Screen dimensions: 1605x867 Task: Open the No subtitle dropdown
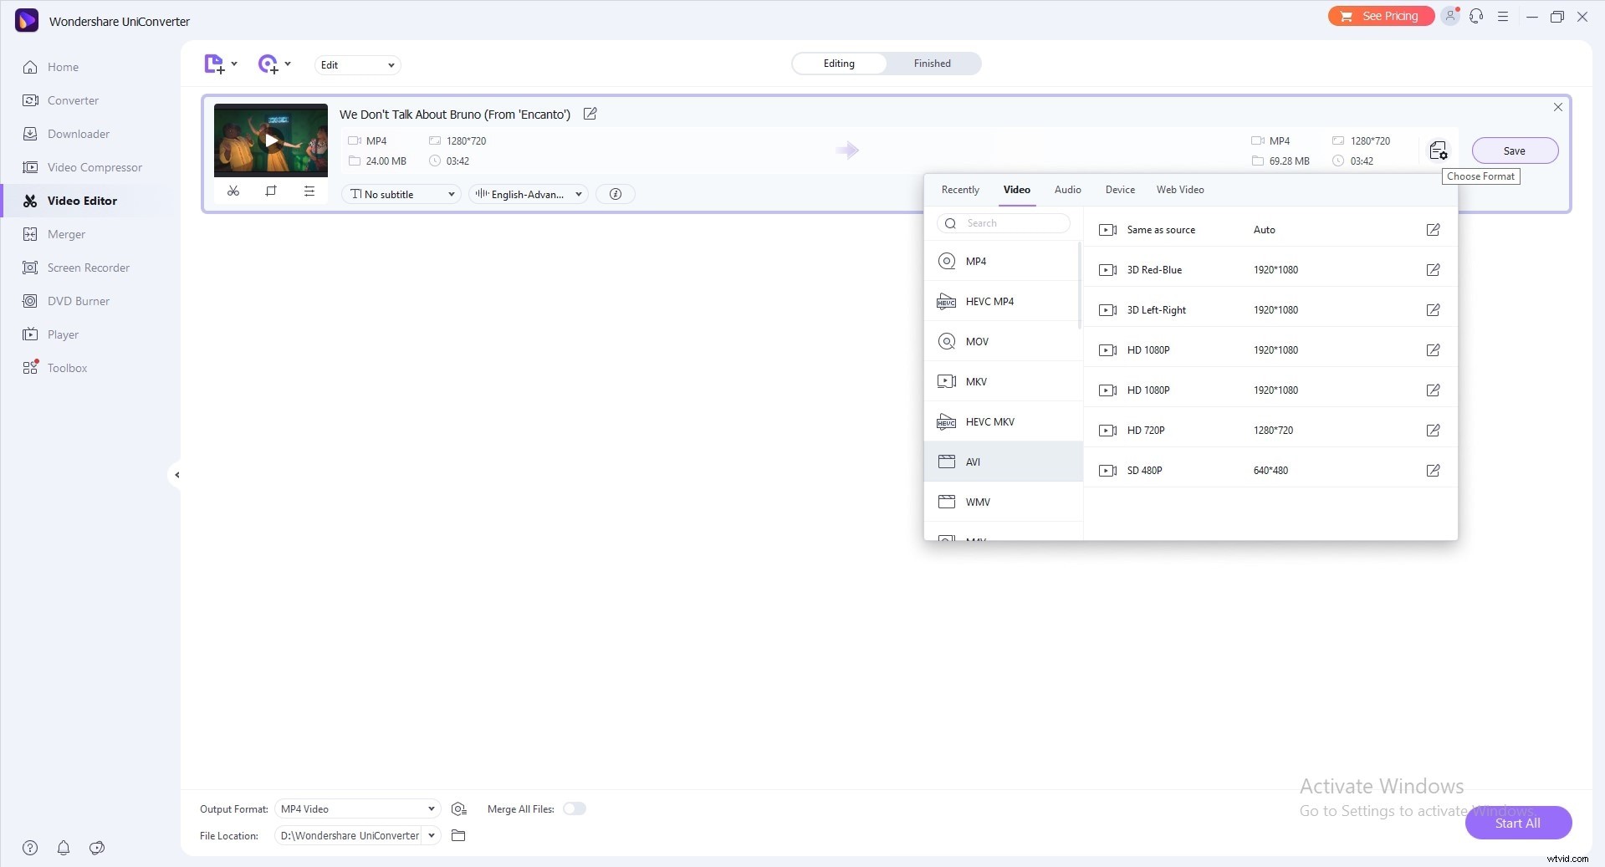[401, 194]
